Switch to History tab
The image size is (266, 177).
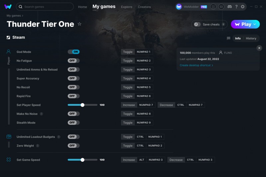pyautogui.click(x=251, y=38)
